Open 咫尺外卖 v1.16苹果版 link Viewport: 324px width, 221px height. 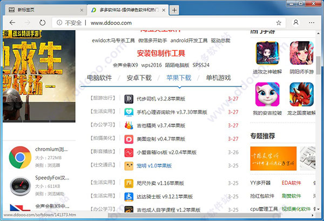[x=160, y=183]
